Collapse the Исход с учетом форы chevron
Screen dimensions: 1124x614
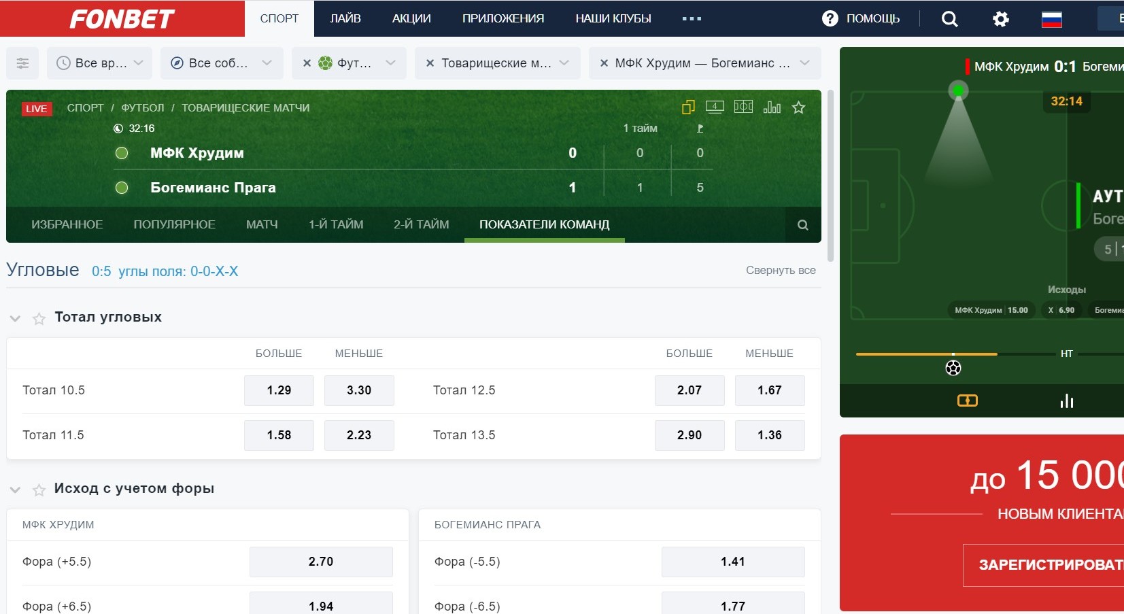16,490
